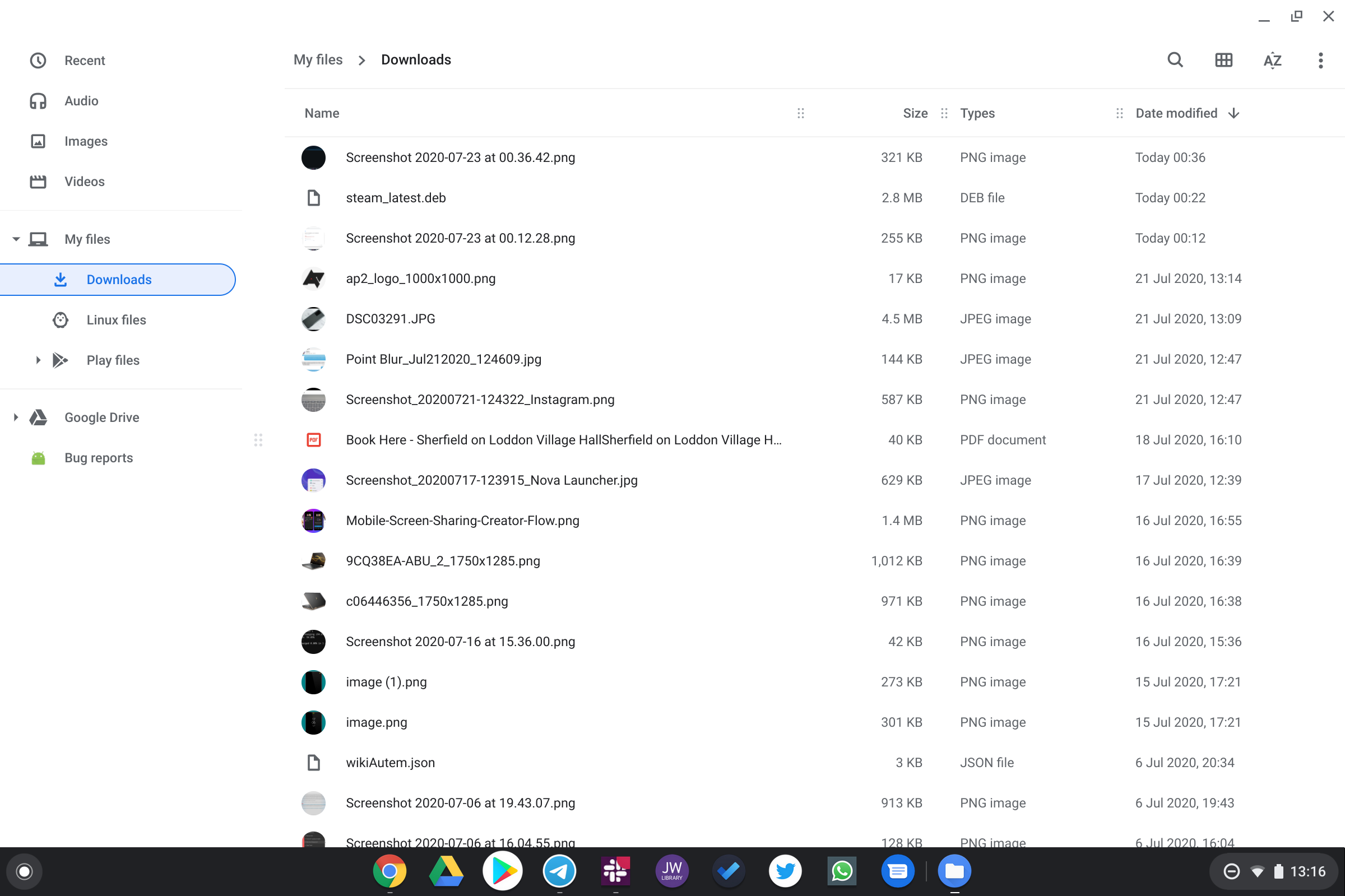The width and height of the screenshot is (1345, 896).
Task: Collapse the My files tree
Action: [16, 239]
